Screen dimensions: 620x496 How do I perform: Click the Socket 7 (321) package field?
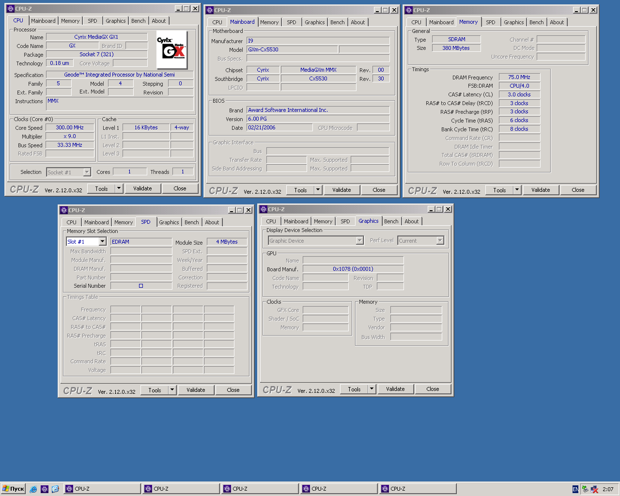coord(96,54)
